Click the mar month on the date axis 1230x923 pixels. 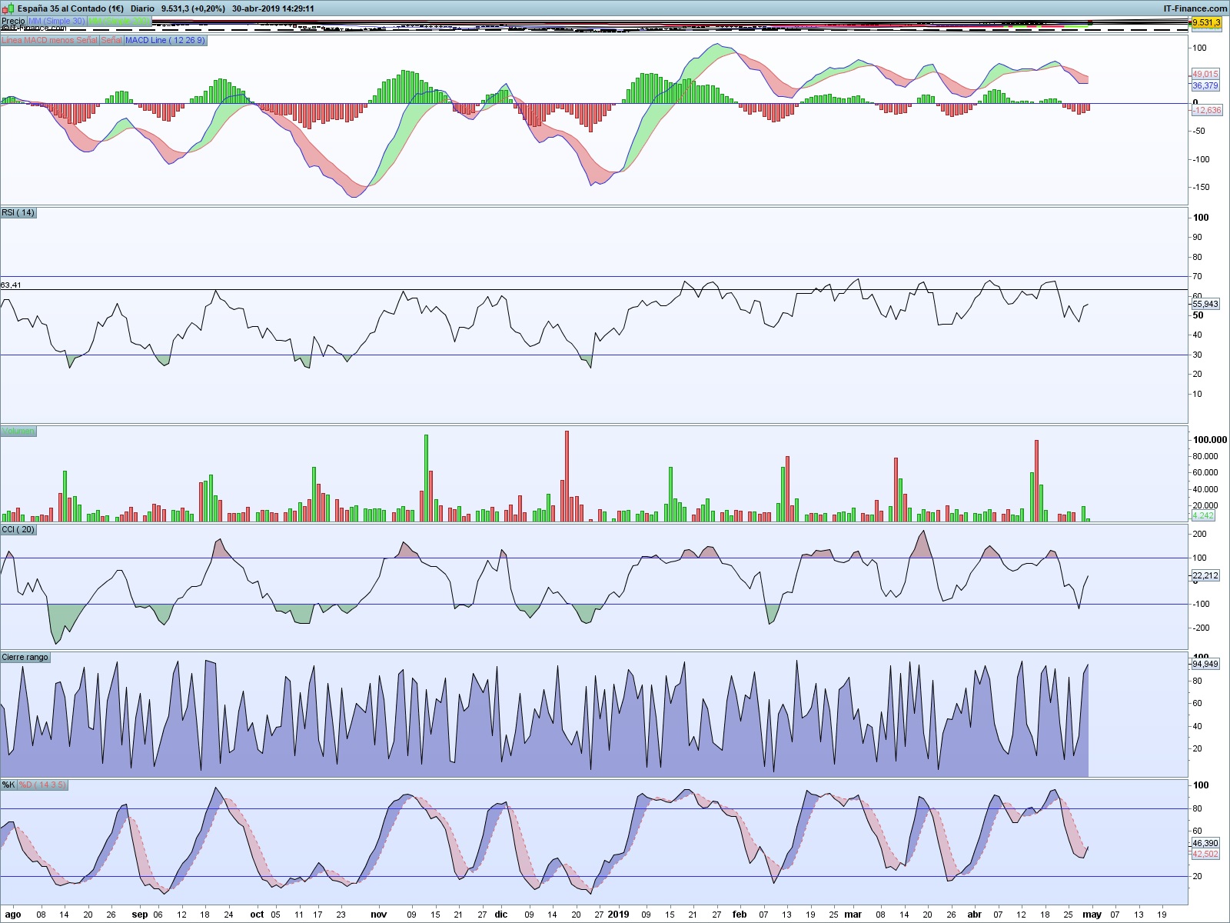pos(853,915)
